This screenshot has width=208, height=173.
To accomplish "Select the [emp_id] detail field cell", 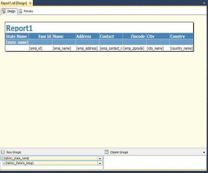I will pos(40,48).
